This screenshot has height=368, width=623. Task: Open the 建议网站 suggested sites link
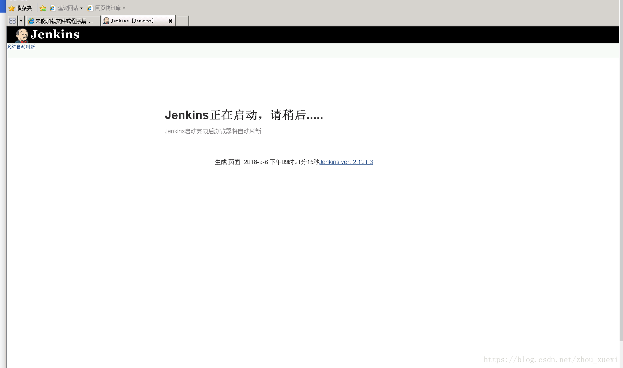(x=64, y=8)
